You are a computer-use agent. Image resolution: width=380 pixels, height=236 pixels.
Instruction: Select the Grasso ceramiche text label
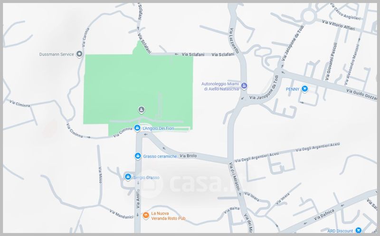[160, 157]
